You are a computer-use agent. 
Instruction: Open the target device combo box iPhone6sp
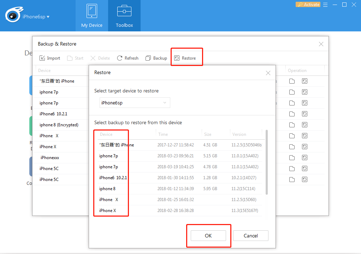pyautogui.click(x=135, y=103)
